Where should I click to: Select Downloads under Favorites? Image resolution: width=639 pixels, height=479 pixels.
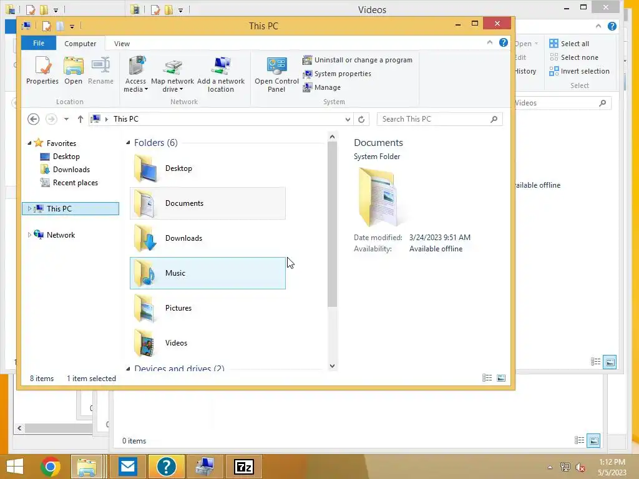coord(71,170)
